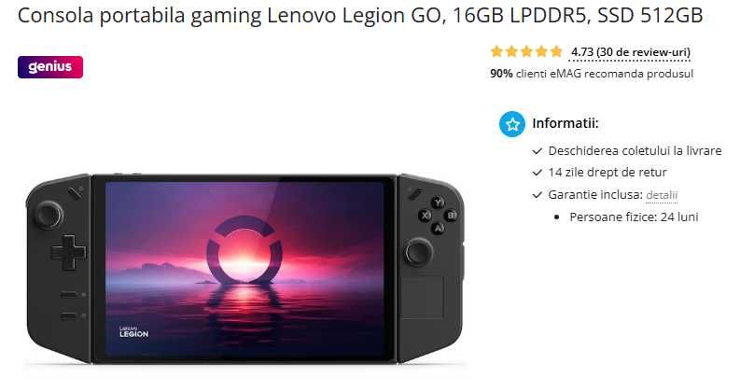Click the product title heading
The image size is (740, 392).
coord(360,15)
